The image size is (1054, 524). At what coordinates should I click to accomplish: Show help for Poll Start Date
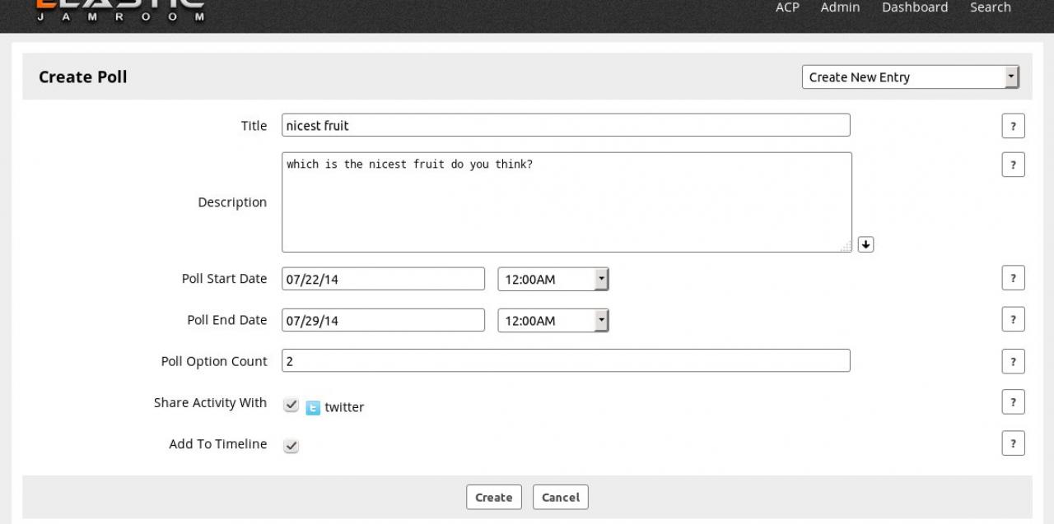pos(1013,278)
